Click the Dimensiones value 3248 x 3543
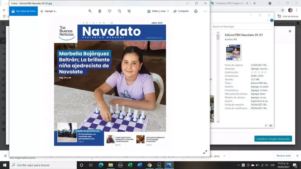 [x=257, y=76]
